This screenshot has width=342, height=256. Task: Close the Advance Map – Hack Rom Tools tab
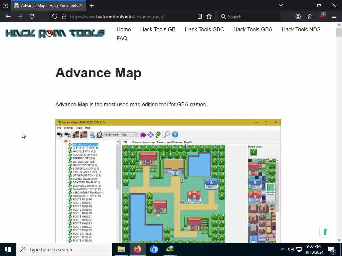point(81,6)
